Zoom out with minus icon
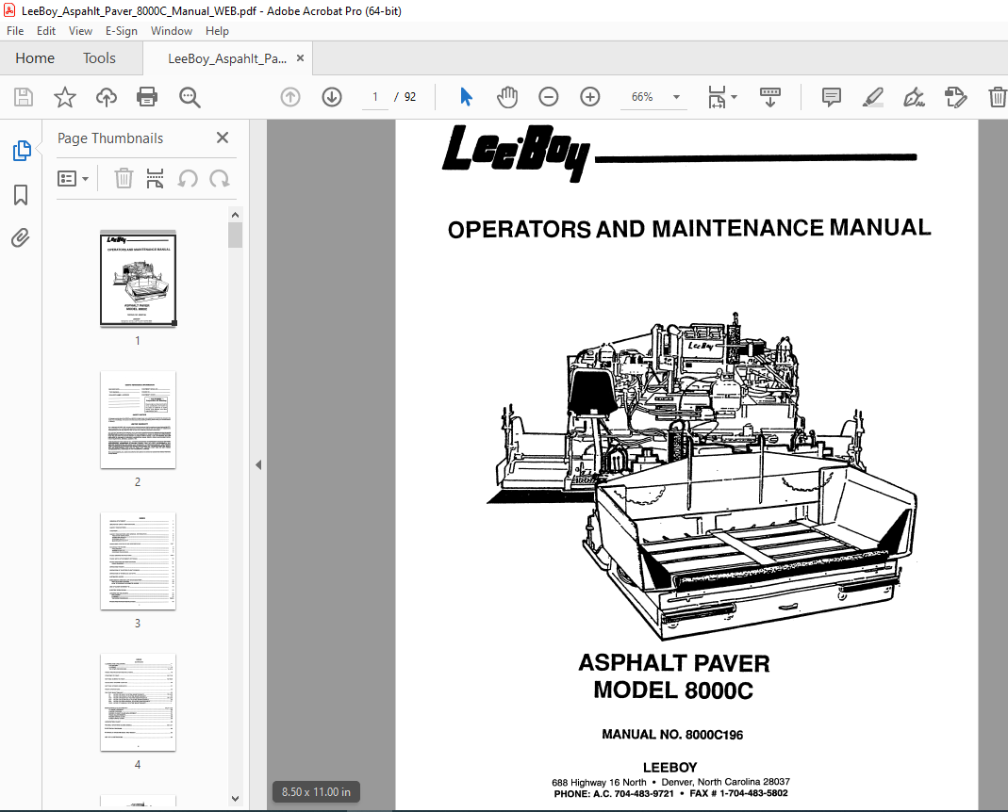Viewport: 1008px width, 812px height. click(549, 97)
